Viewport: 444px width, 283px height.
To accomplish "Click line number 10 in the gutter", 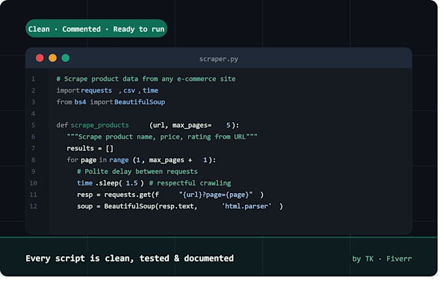I will 33,183.
